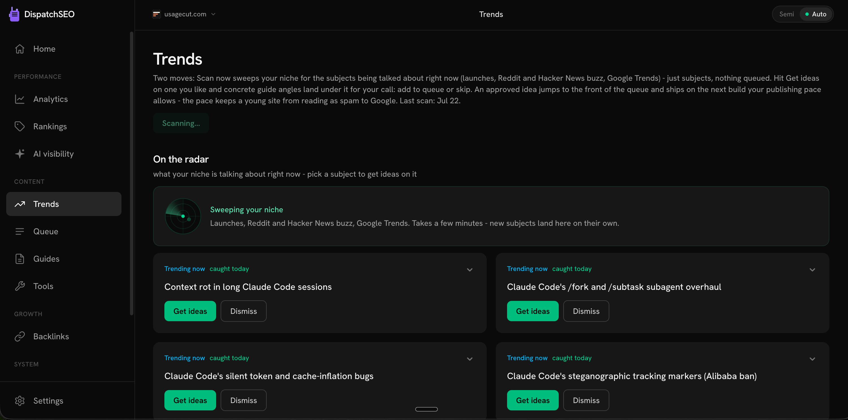The height and width of the screenshot is (420, 848).
Task: Open Settings from the sidebar
Action: click(x=64, y=401)
